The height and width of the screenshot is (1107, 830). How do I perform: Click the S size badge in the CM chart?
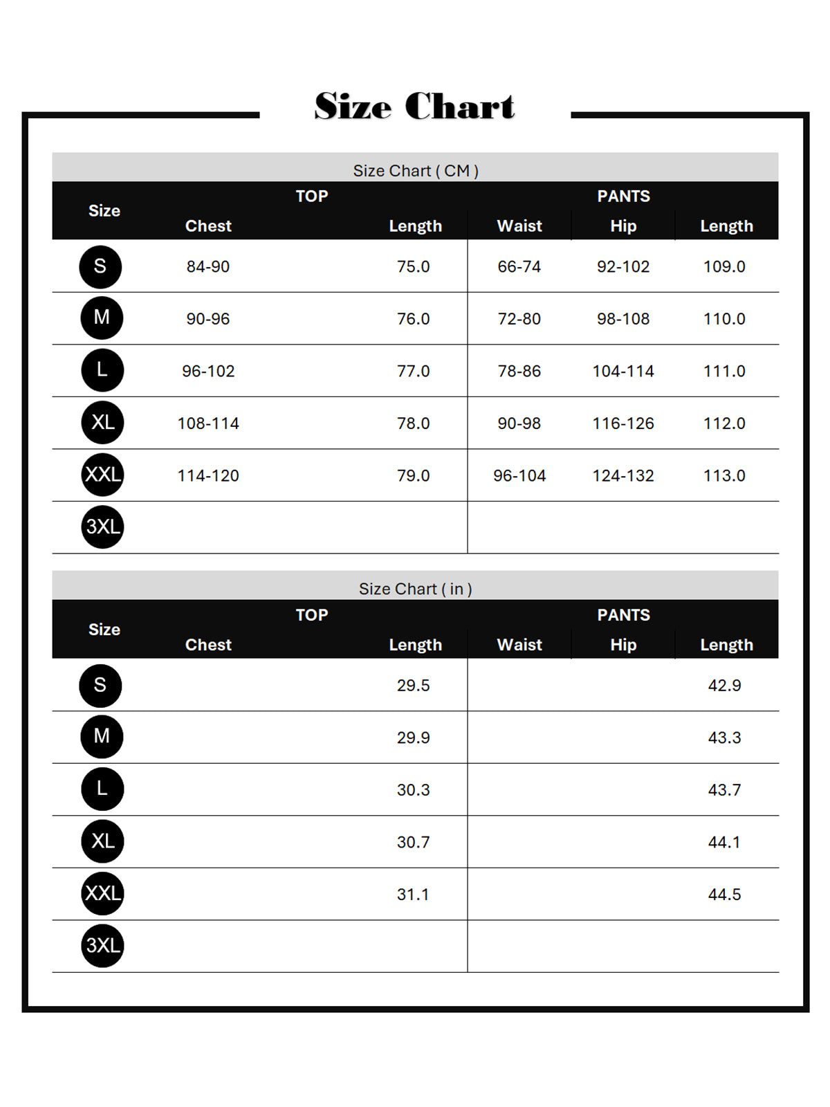pos(100,266)
